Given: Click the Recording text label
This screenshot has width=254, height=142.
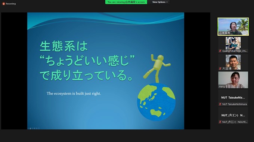Looking at the screenshot, I should 11,4.
